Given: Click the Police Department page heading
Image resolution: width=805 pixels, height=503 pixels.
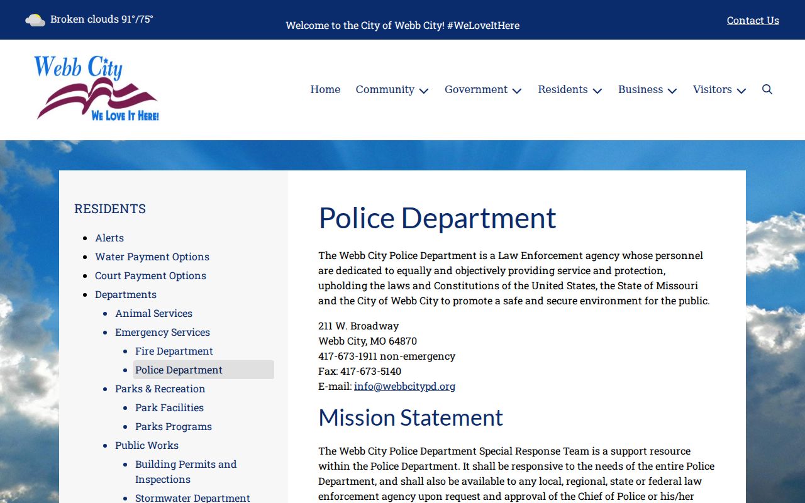Looking at the screenshot, I should tap(437, 218).
